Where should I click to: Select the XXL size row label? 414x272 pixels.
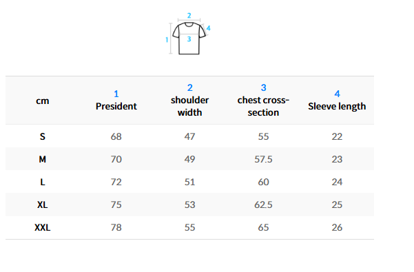point(43,227)
